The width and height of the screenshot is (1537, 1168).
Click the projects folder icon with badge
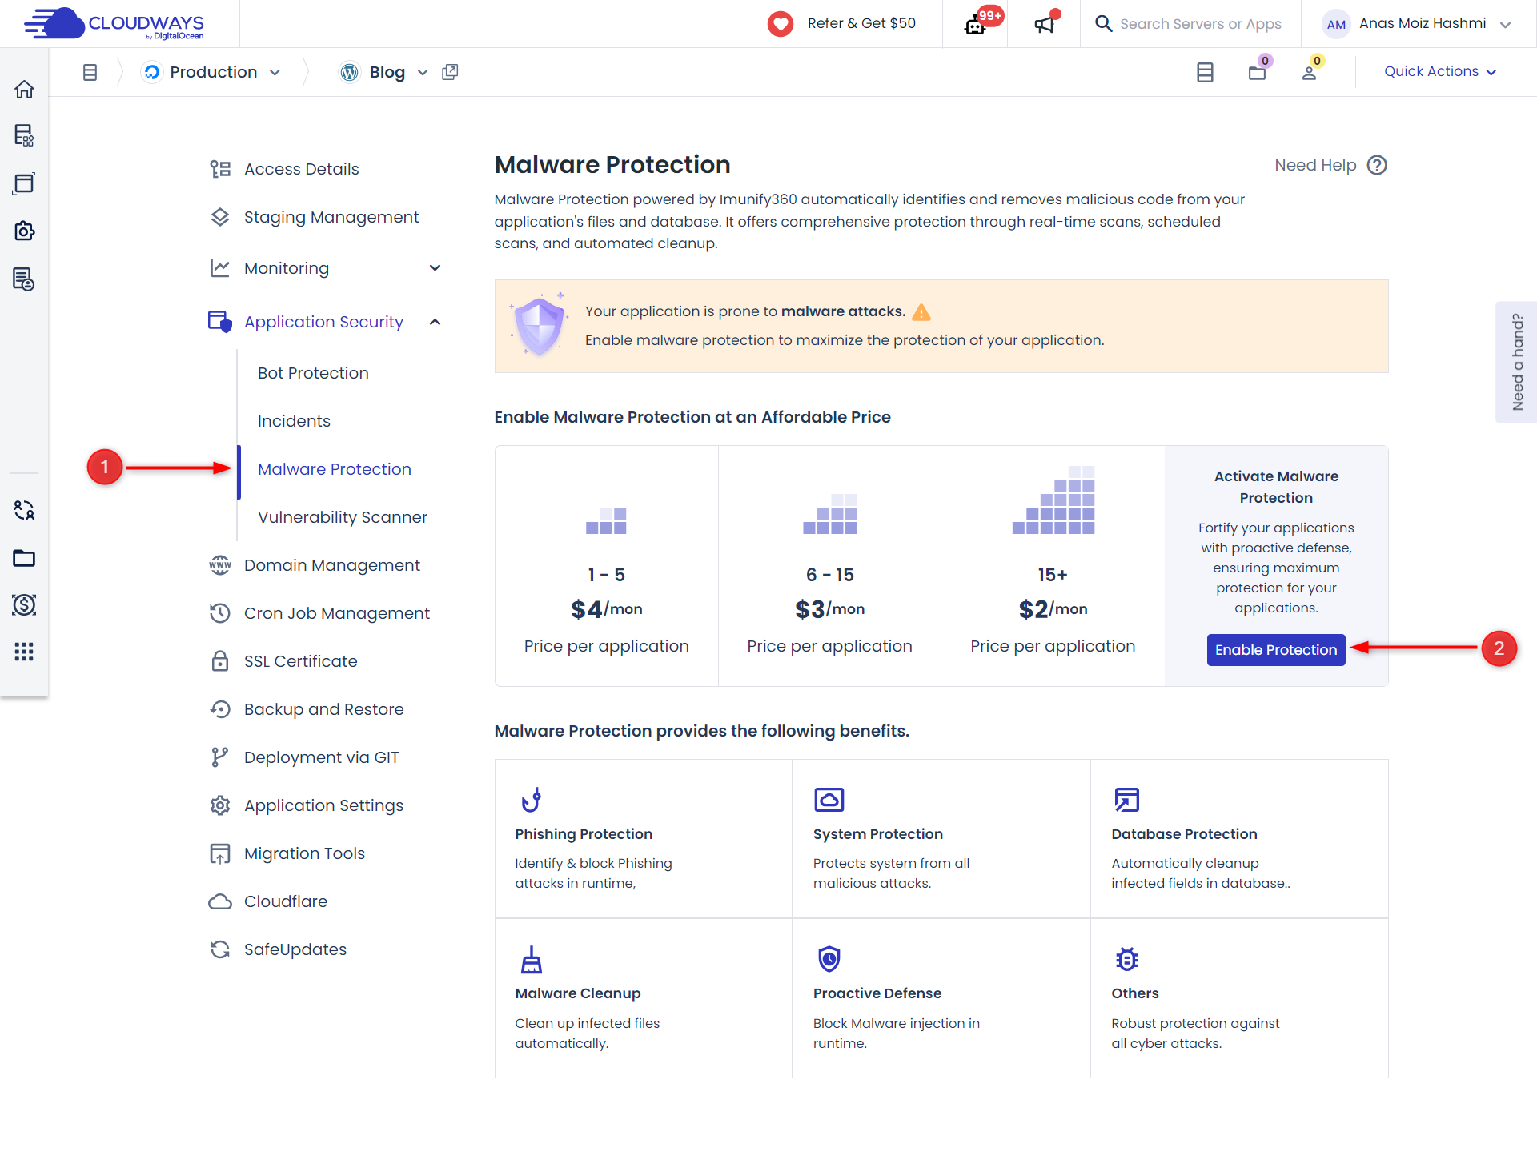(x=1257, y=72)
